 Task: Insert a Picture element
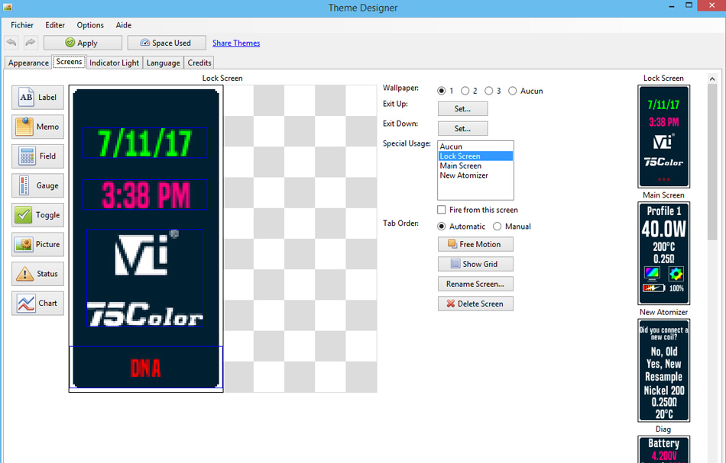(x=38, y=244)
